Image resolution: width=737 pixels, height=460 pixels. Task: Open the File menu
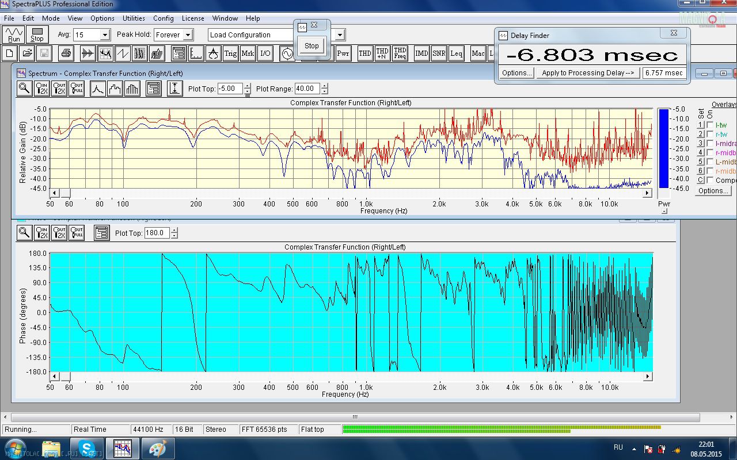point(9,18)
